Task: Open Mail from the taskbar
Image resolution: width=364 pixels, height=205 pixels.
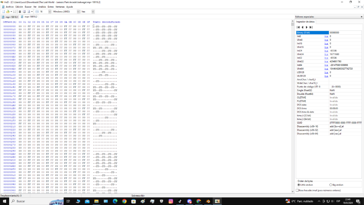Action: click(87, 201)
